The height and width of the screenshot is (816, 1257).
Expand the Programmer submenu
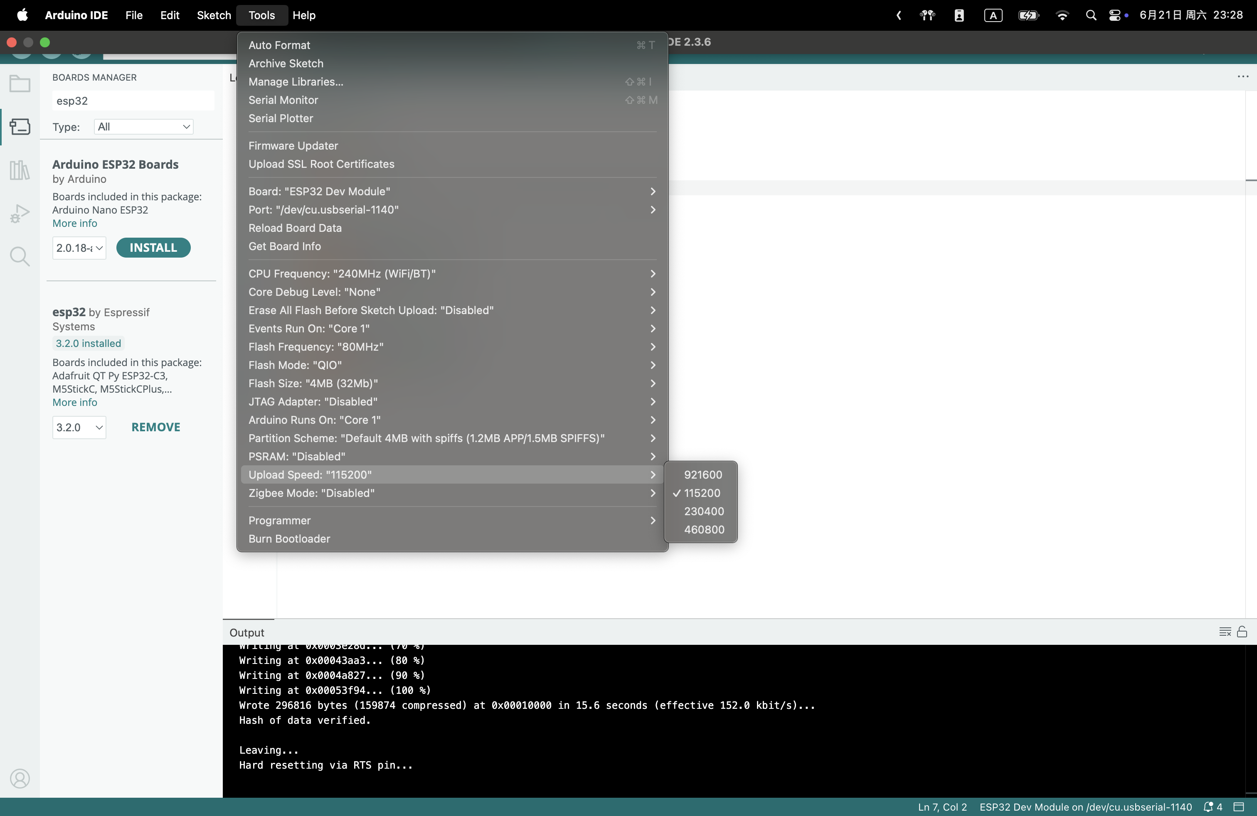pyautogui.click(x=452, y=521)
